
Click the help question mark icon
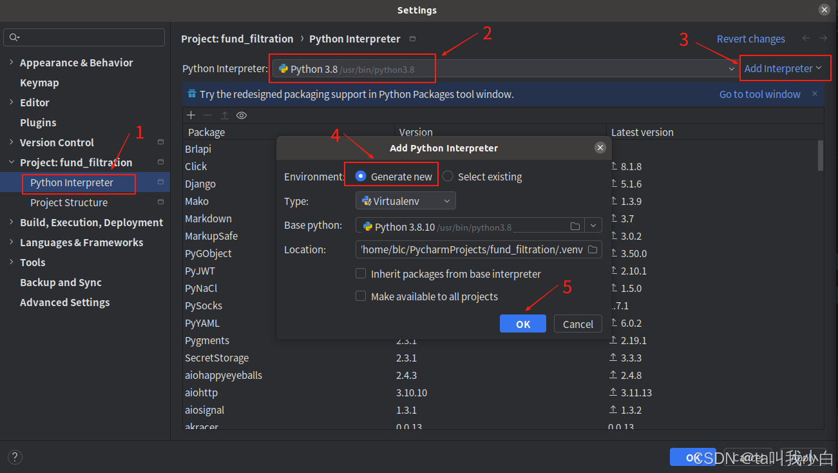pyautogui.click(x=15, y=457)
